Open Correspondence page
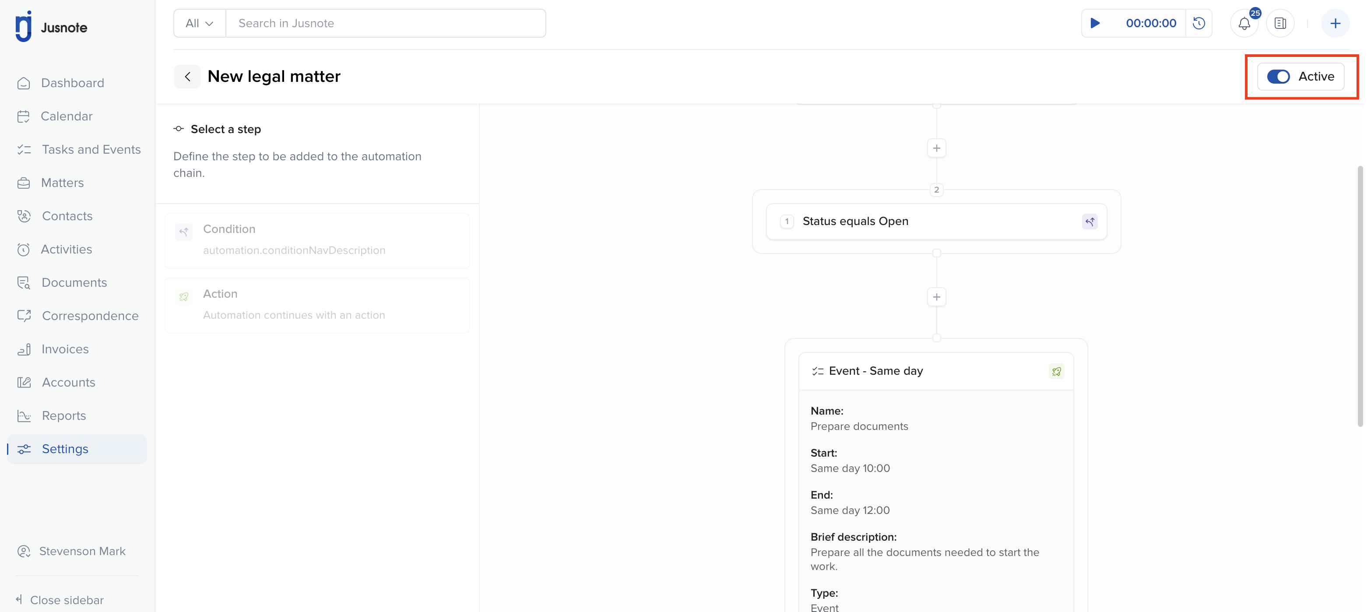The height and width of the screenshot is (612, 1371). tap(90, 316)
